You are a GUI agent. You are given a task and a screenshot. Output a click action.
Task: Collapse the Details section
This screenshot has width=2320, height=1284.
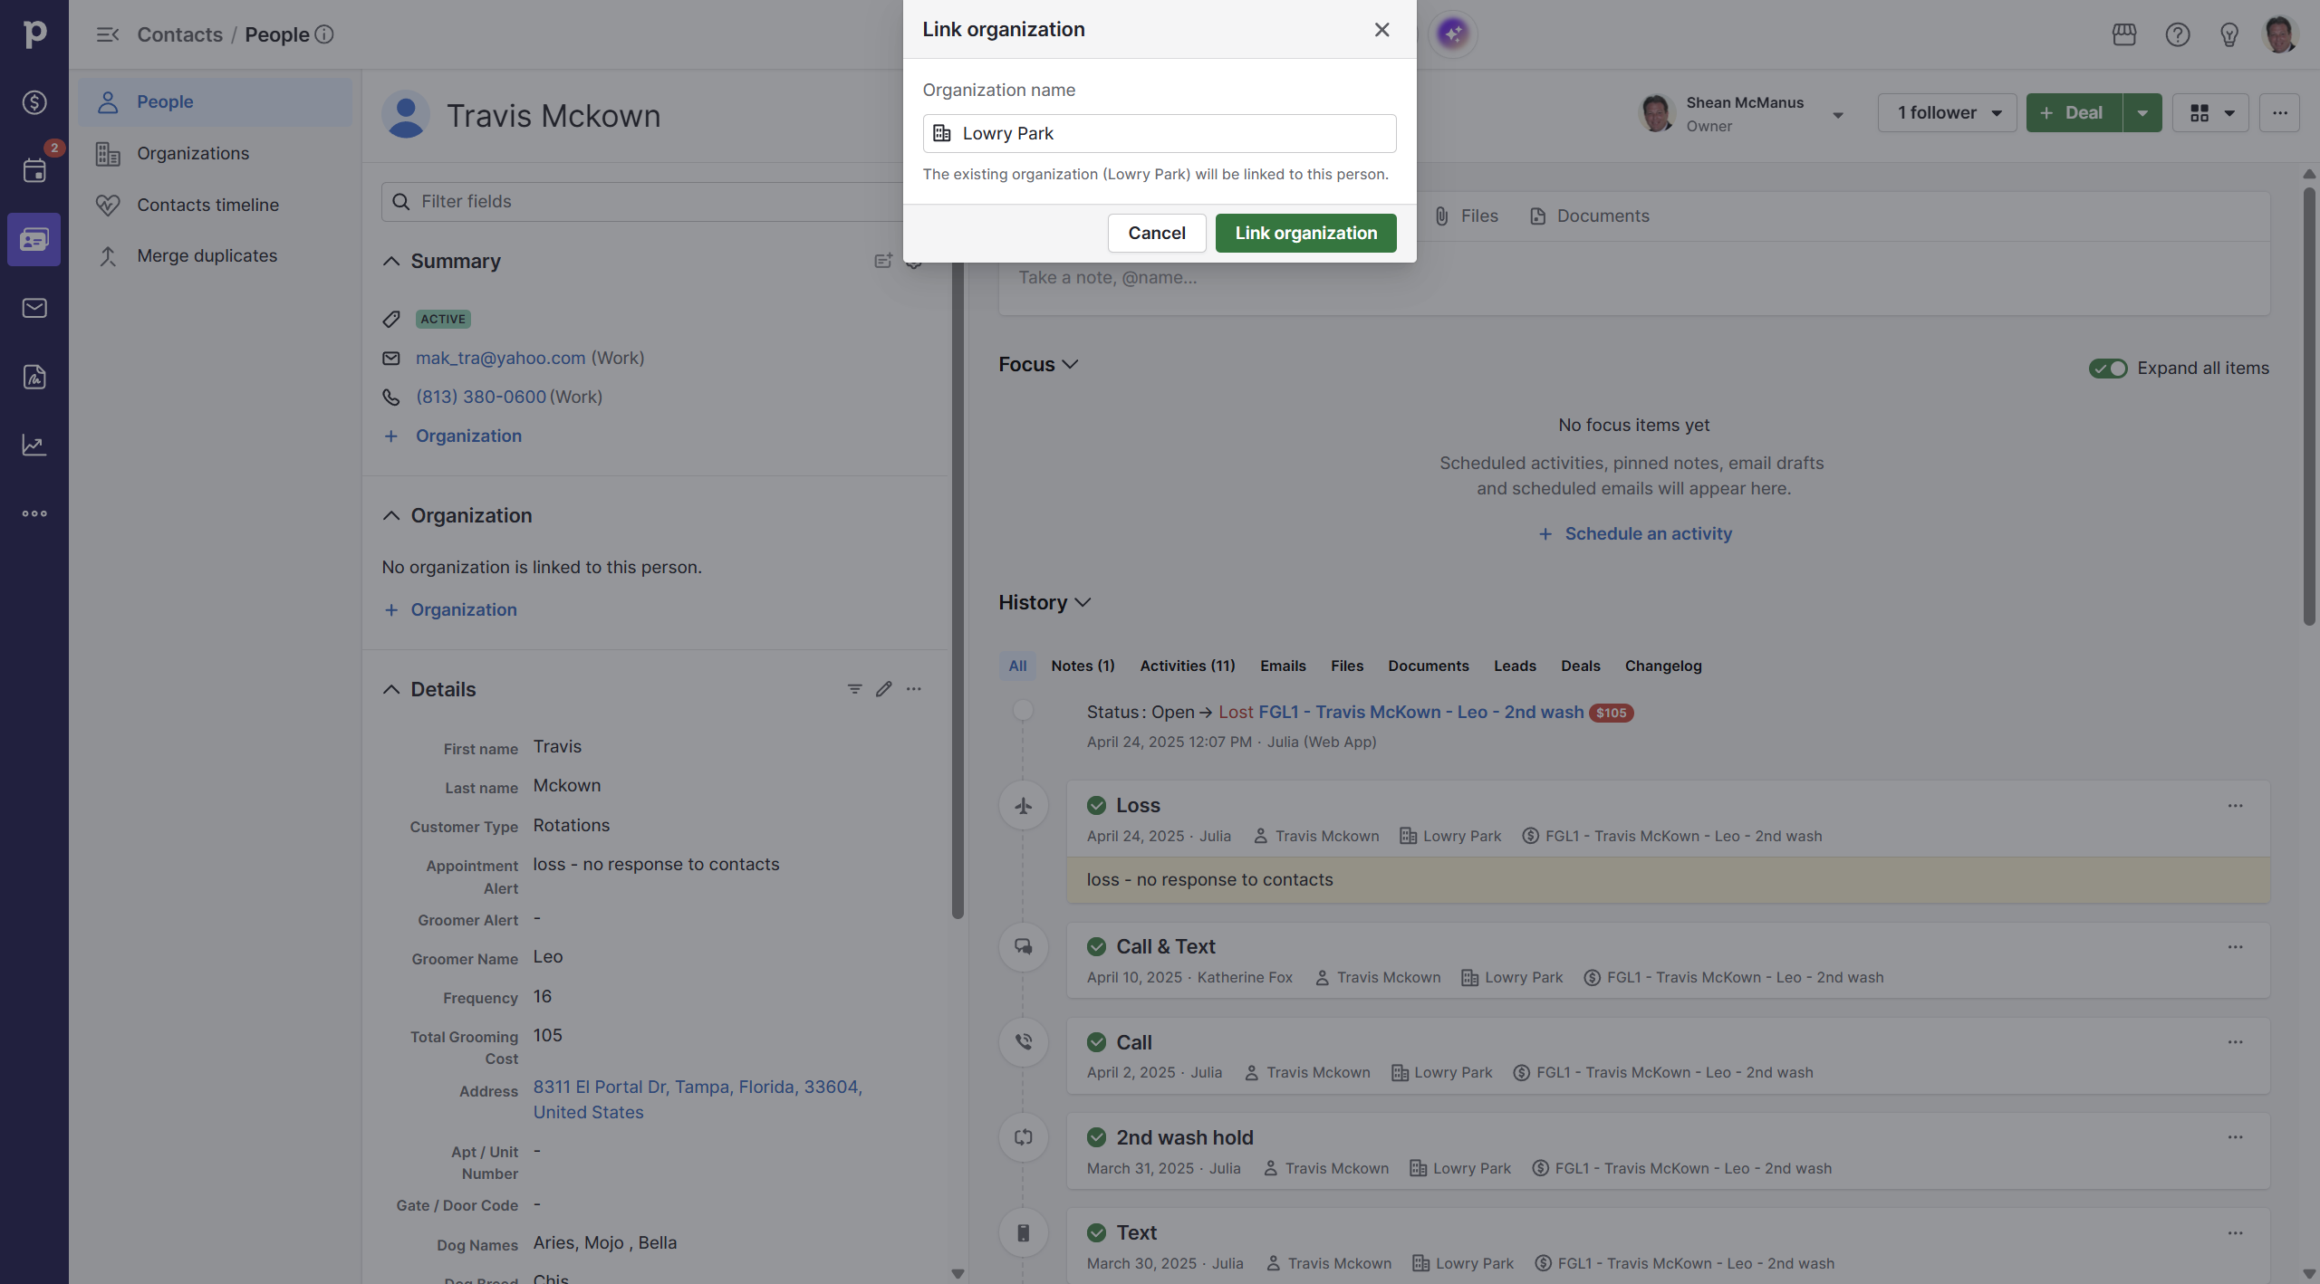390,689
